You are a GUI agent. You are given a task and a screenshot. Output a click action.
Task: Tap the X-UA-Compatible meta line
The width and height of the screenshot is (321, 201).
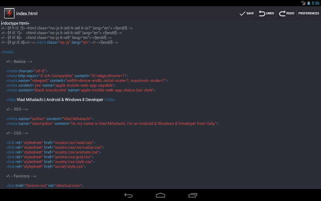coord(67,76)
